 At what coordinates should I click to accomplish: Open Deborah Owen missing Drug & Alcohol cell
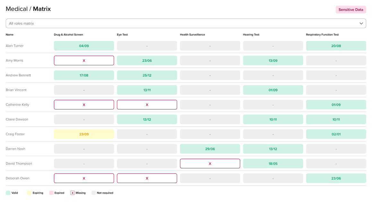point(84,178)
